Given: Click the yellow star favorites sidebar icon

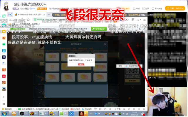Looking at the screenshot, I should (x=4, y=32).
